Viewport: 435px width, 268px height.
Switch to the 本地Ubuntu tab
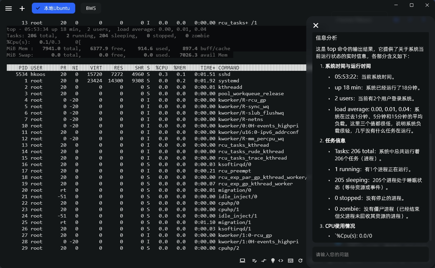tap(54, 8)
